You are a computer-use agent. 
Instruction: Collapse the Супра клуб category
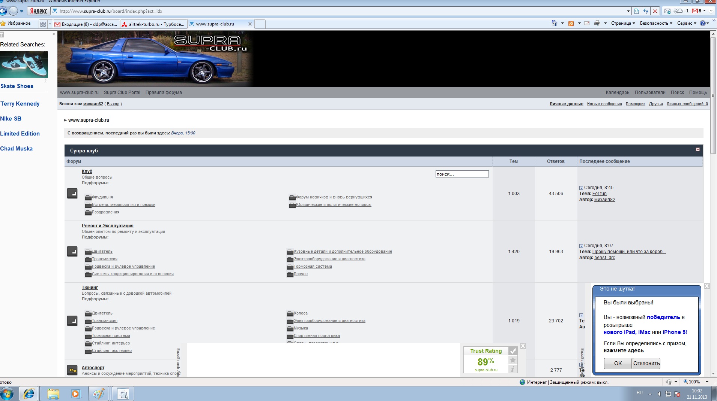coord(698,149)
